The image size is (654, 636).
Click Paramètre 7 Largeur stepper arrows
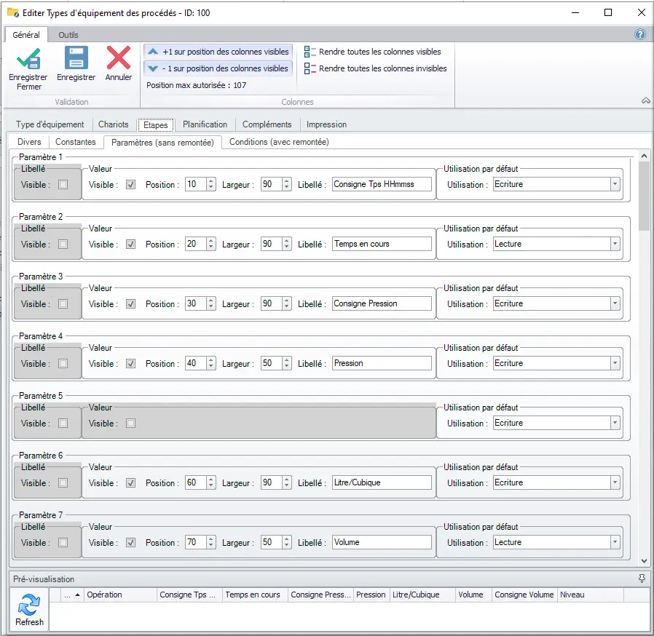(286, 542)
